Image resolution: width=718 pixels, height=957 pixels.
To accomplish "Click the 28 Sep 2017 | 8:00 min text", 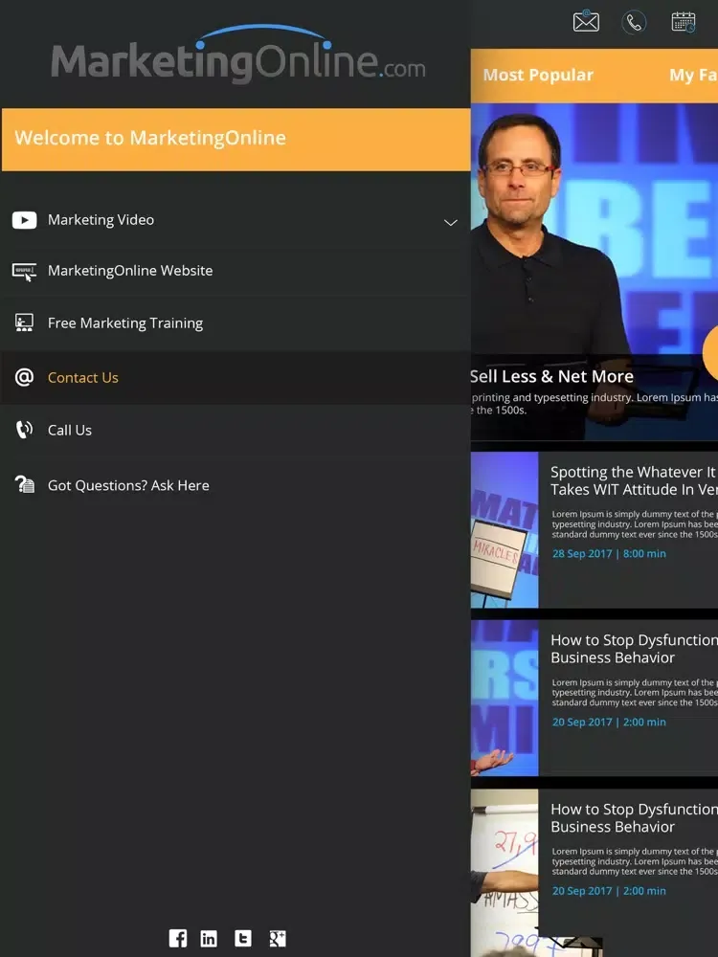I will point(609,553).
